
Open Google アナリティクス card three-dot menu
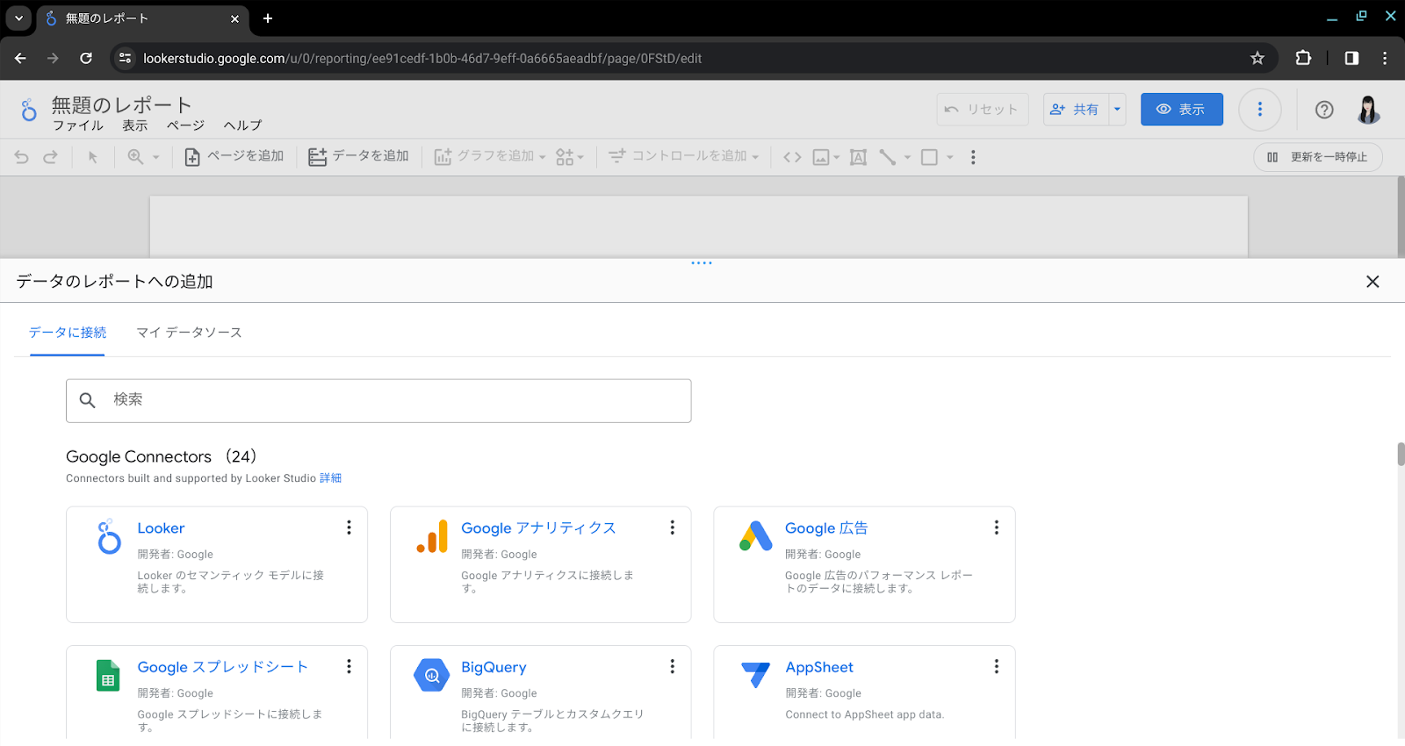[x=673, y=527]
